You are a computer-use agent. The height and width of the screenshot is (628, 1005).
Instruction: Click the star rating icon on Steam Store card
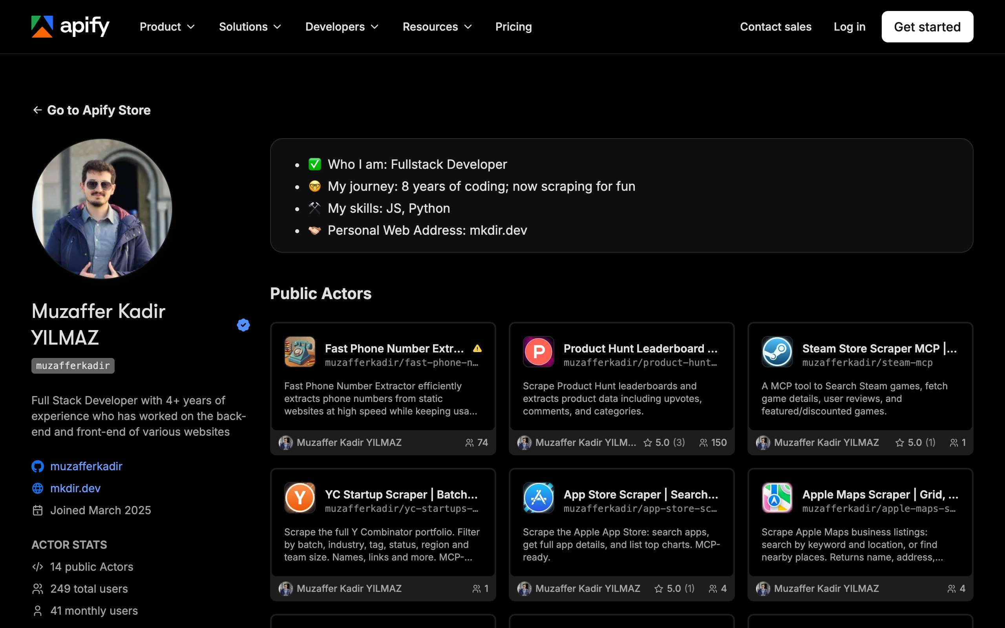coord(899,443)
